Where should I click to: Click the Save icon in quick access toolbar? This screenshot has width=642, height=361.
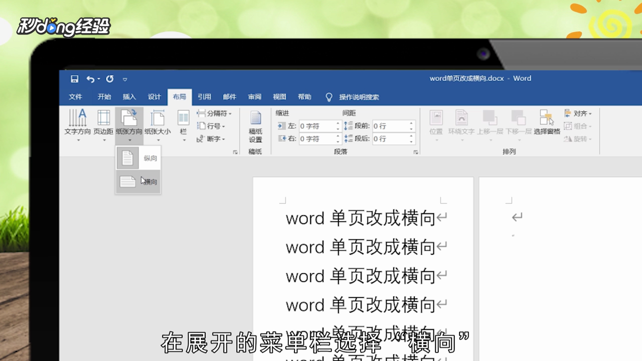pyautogui.click(x=75, y=79)
